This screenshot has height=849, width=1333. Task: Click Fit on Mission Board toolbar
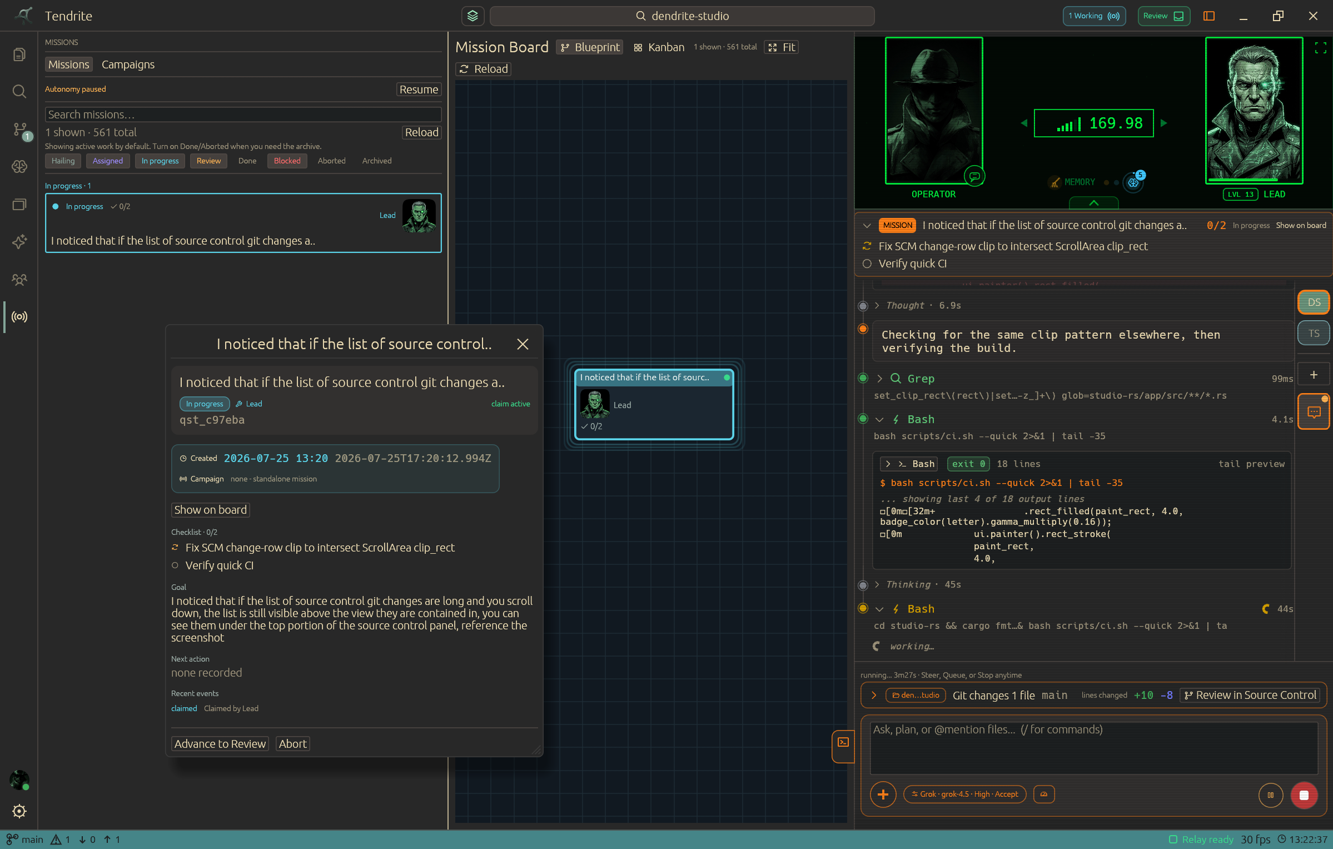point(782,47)
